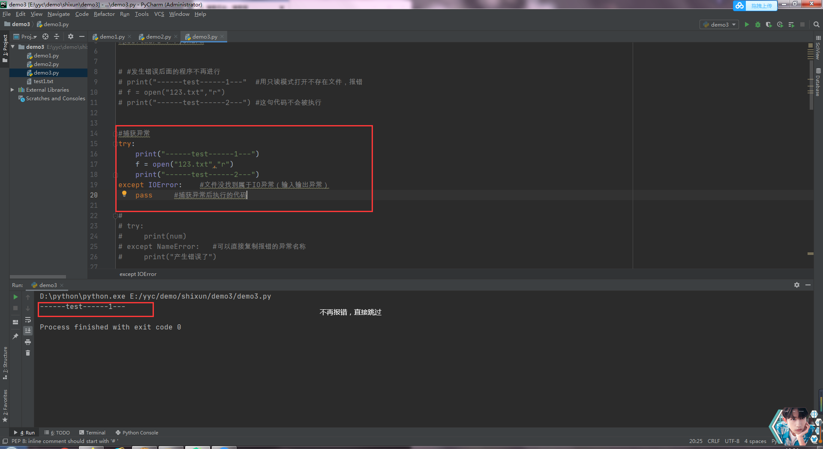The width and height of the screenshot is (823, 449).
Task: Open the Proj... view selector dropdown
Action: click(25, 37)
